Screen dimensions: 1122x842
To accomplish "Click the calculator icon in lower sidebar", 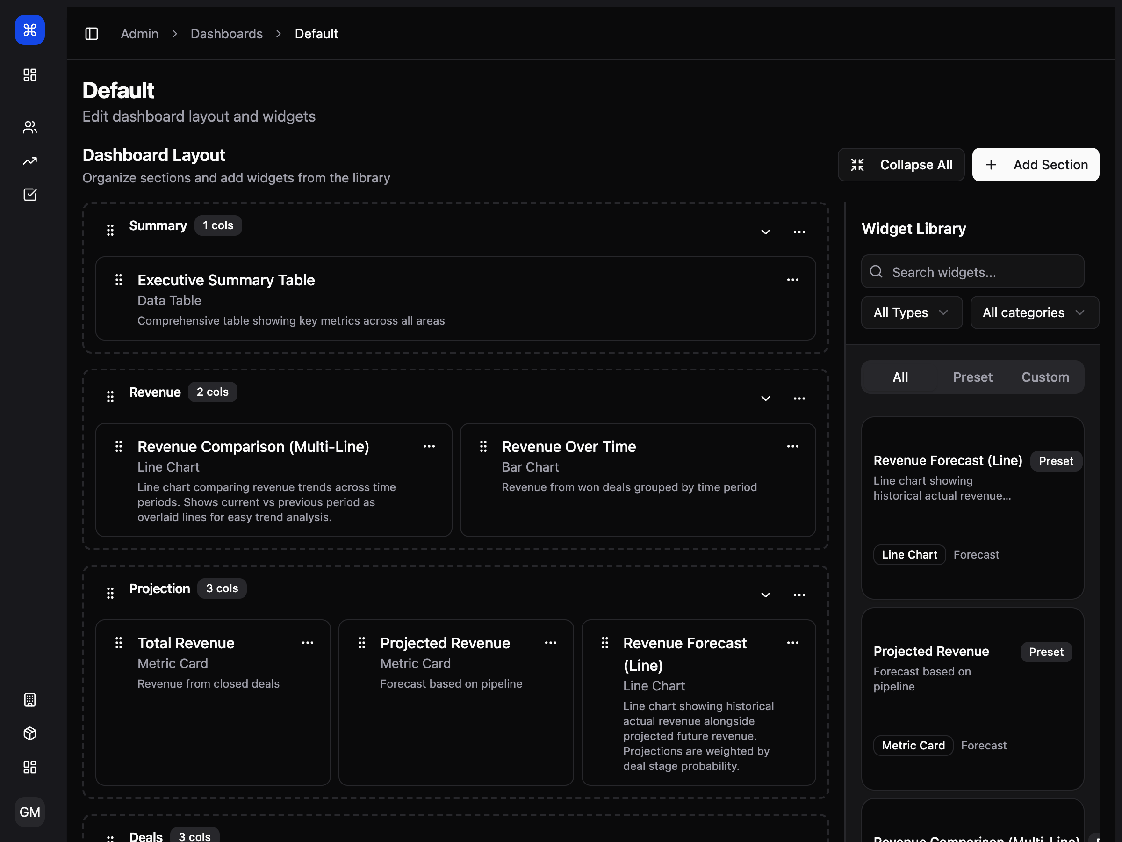I will (x=29, y=700).
